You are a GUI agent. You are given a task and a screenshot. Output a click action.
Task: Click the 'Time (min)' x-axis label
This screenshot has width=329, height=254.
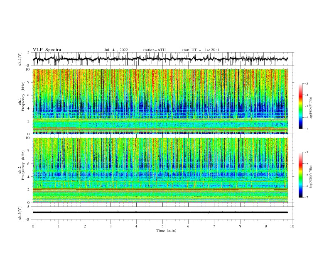point(166,230)
